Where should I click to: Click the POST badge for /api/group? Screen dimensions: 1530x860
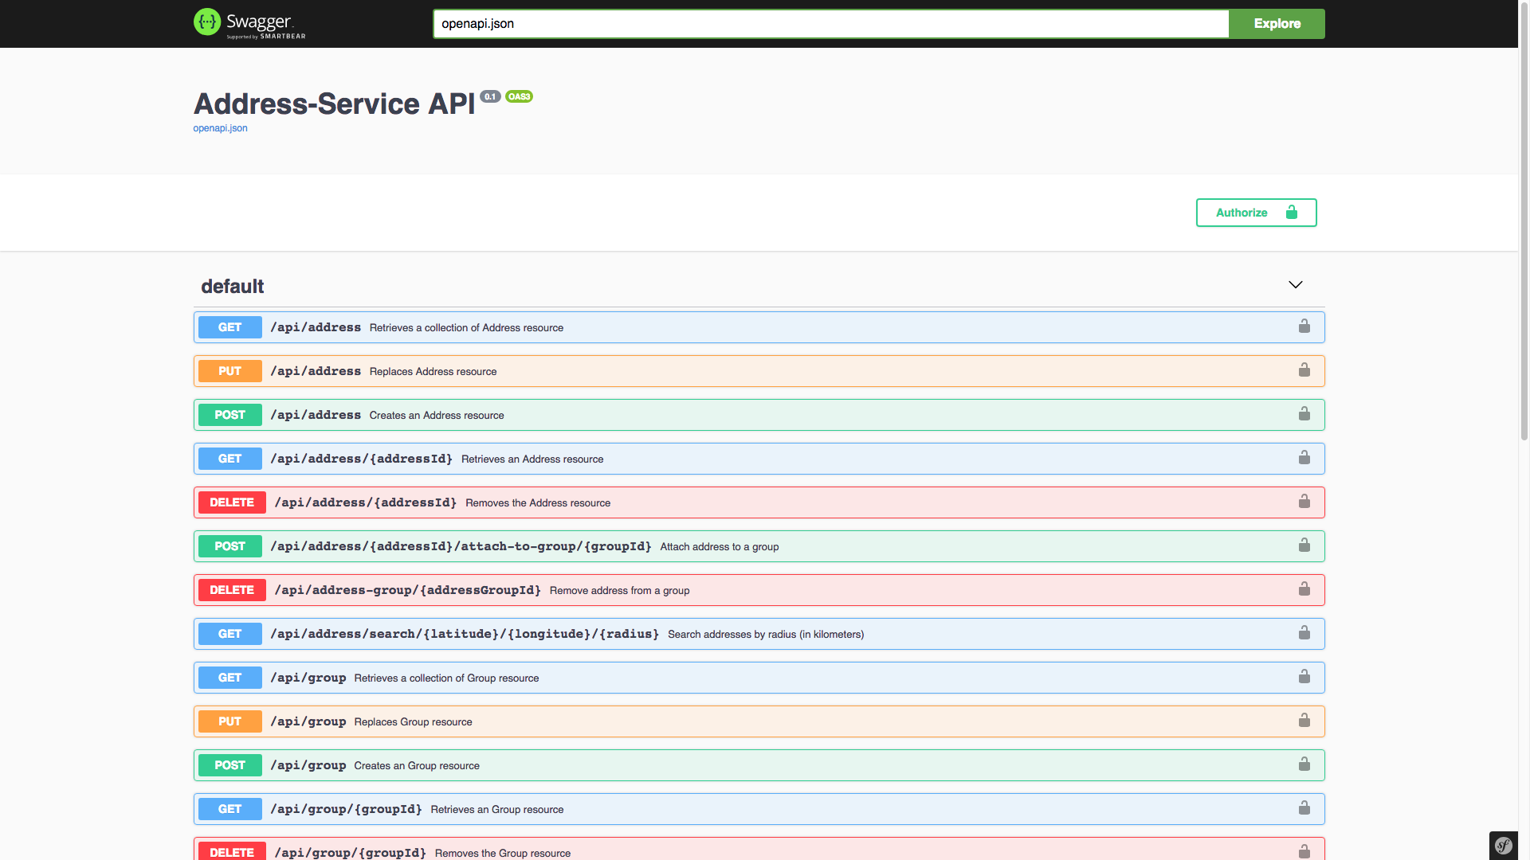[x=229, y=765]
